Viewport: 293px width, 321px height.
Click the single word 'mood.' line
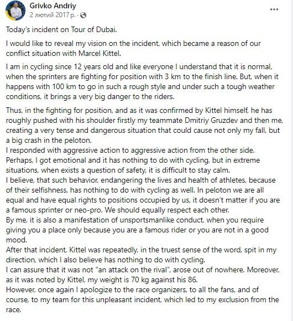pyautogui.click(x=17, y=240)
